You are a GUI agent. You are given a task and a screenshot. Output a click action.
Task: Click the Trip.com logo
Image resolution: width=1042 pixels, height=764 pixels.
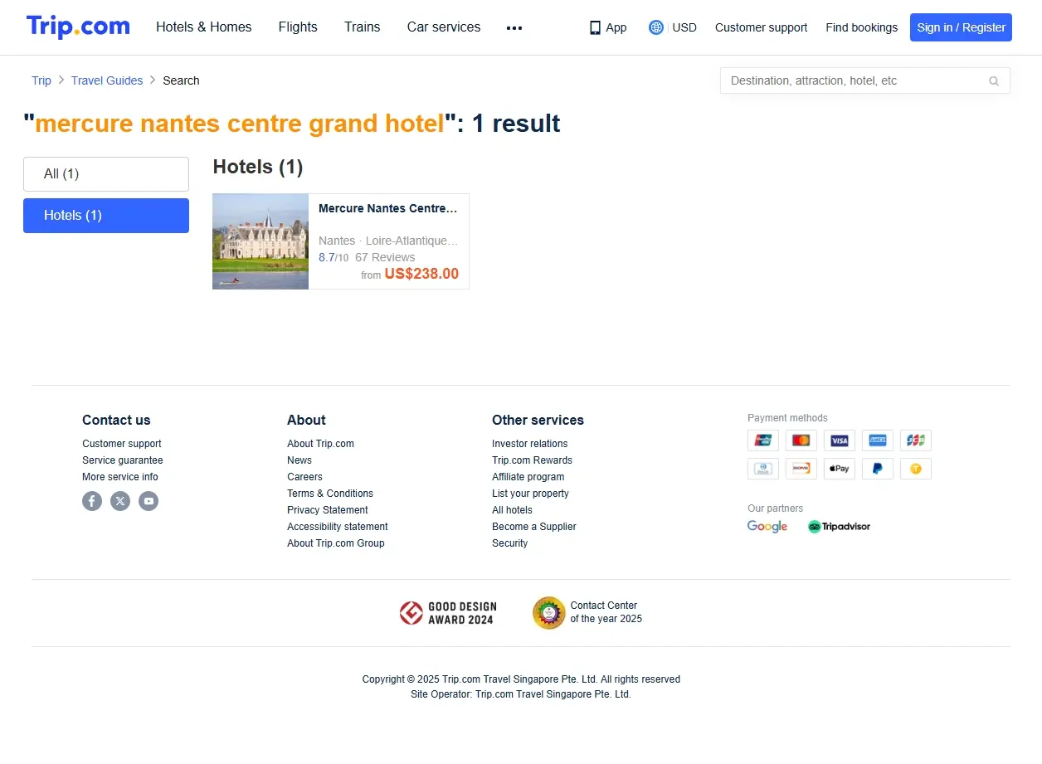click(78, 27)
